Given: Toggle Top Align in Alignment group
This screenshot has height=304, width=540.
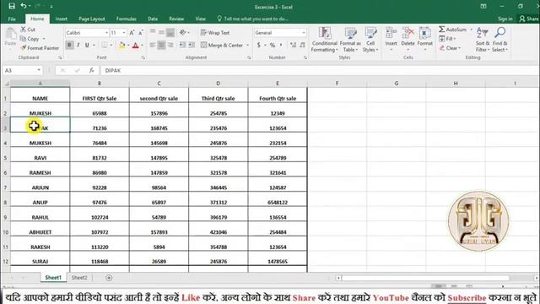Looking at the screenshot, I should click(x=153, y=32).
